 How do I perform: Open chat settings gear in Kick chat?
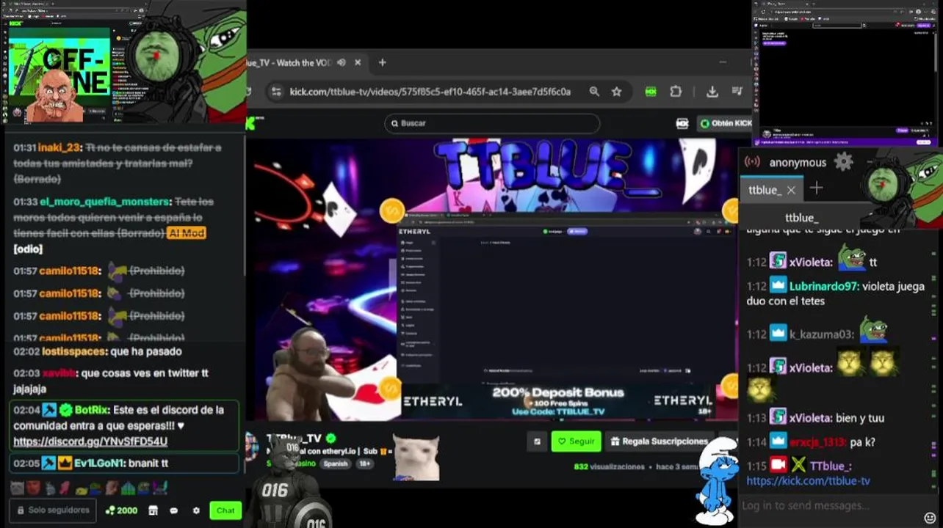coord(196,510)
